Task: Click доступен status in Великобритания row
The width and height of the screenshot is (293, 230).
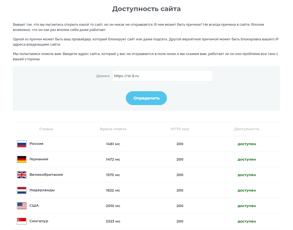Action: (x=247, y=175)
